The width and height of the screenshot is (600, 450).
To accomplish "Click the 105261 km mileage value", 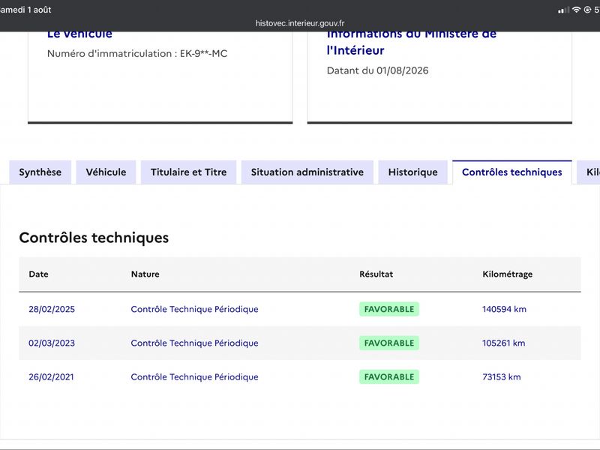I will click(x=503, y=343).
